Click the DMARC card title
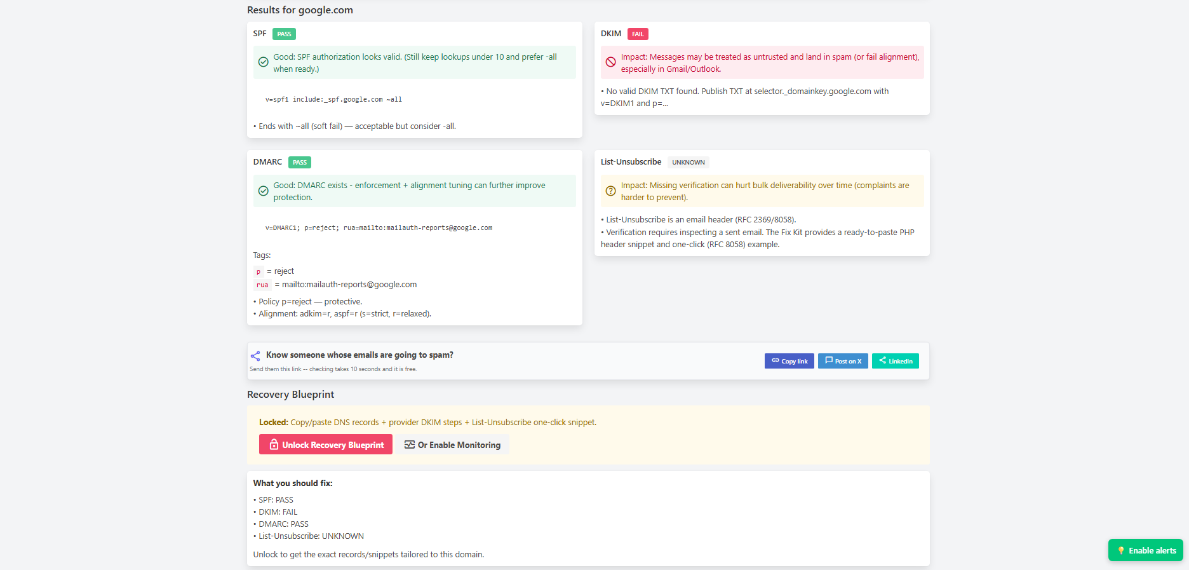This screenshot has height=570, width=1189. click(x=267, y=162)
